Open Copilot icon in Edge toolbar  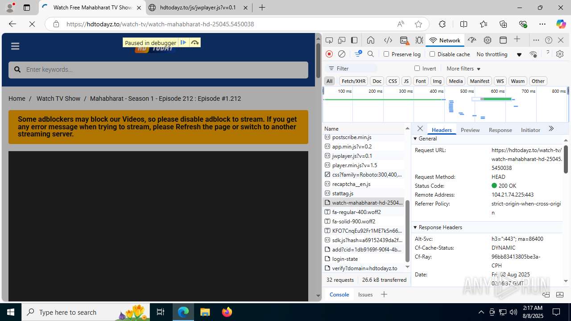coord(561,24)
